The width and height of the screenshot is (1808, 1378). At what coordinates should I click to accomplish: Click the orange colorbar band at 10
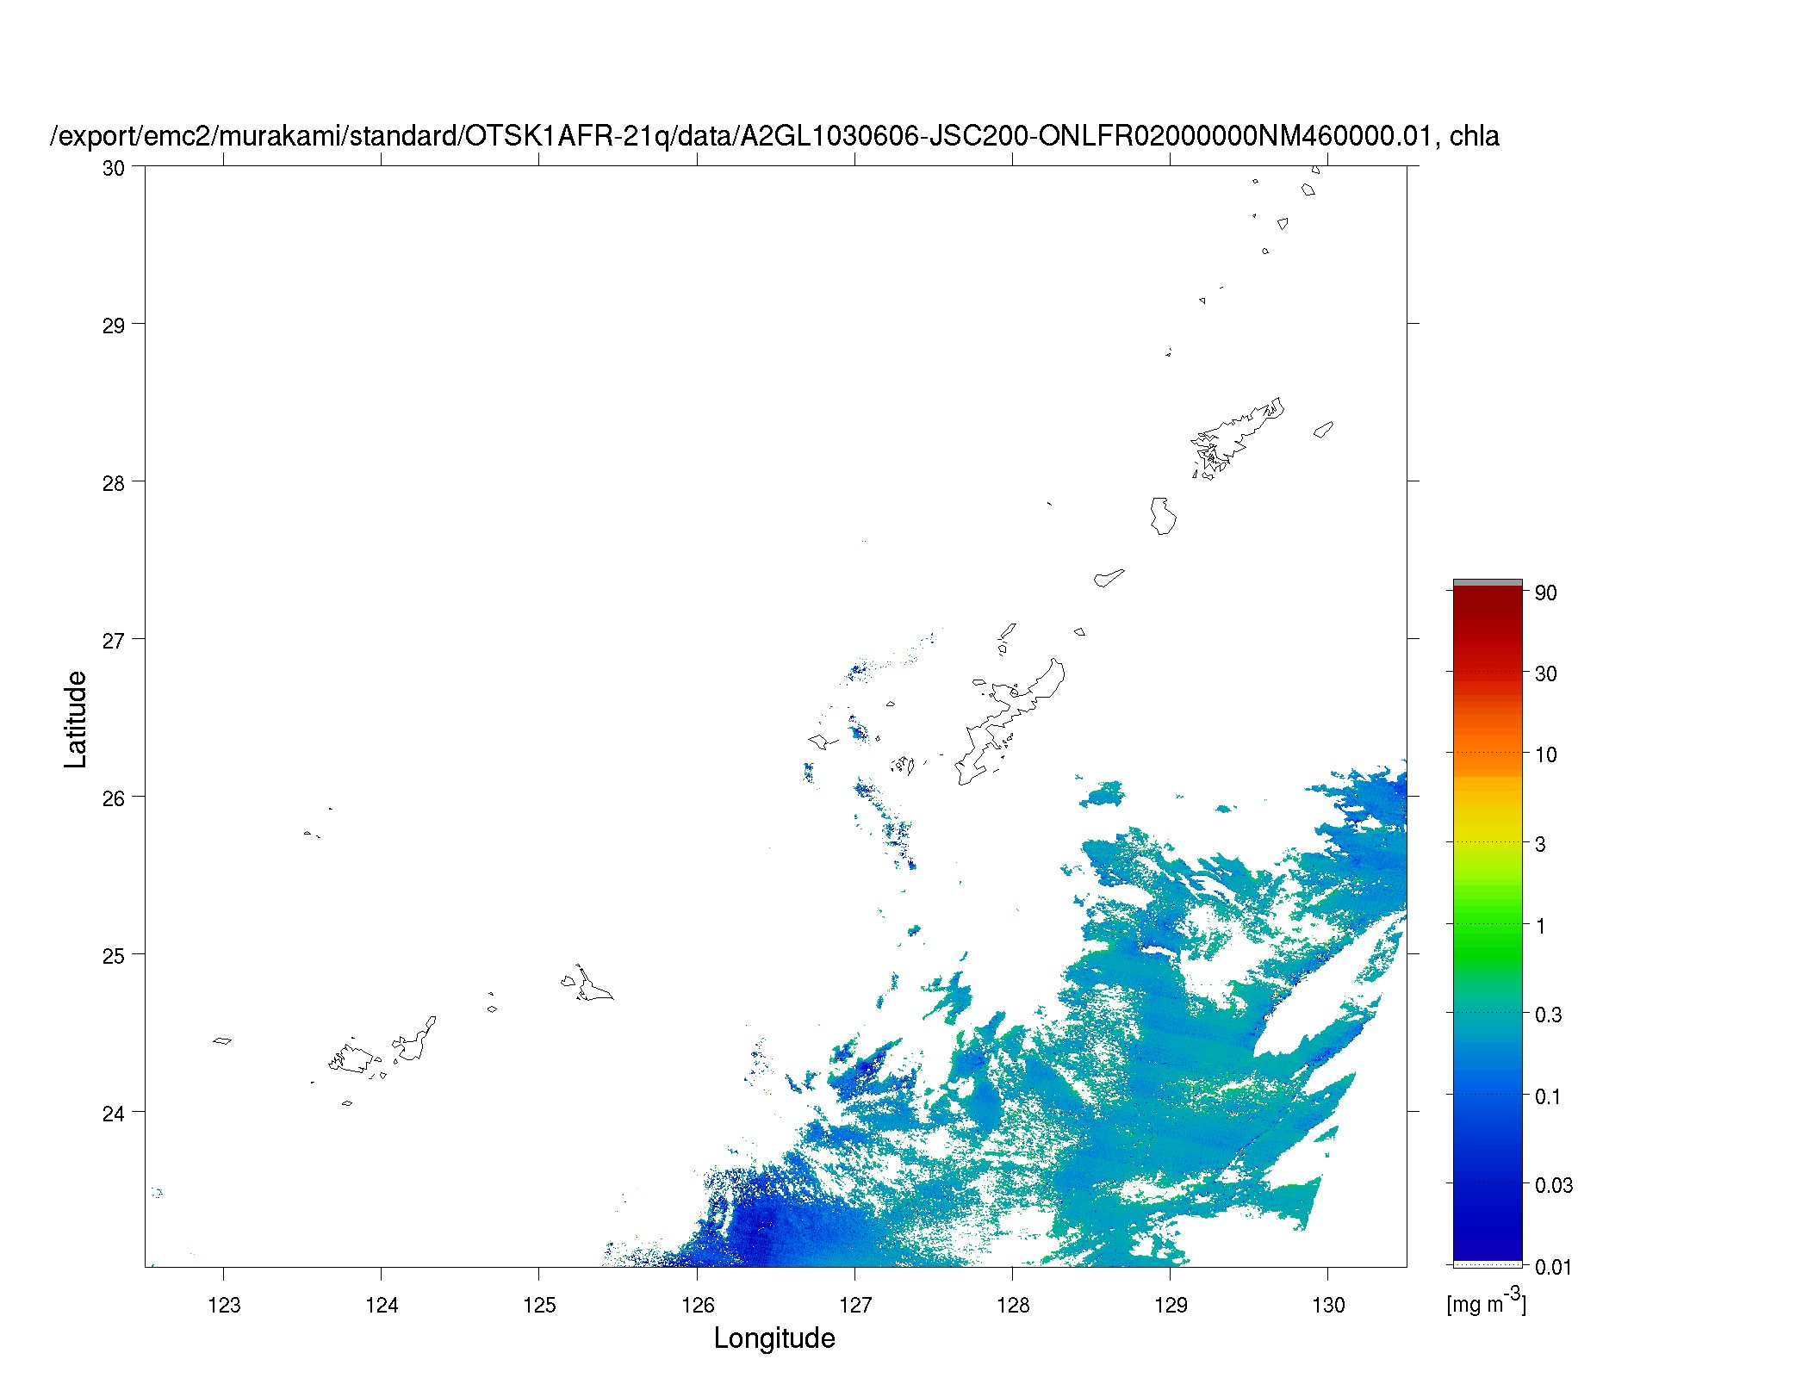pyautogui.click(x=1488, y=752)
